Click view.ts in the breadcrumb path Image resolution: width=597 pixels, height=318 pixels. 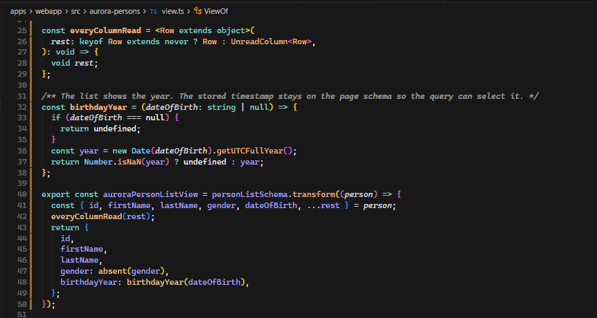173,11
